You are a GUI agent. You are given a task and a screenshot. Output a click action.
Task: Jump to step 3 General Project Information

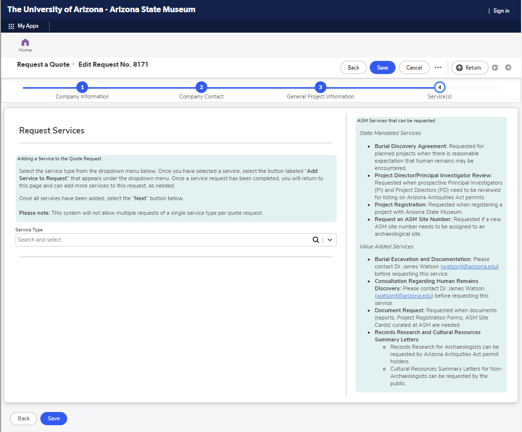[x=320, y=87]
